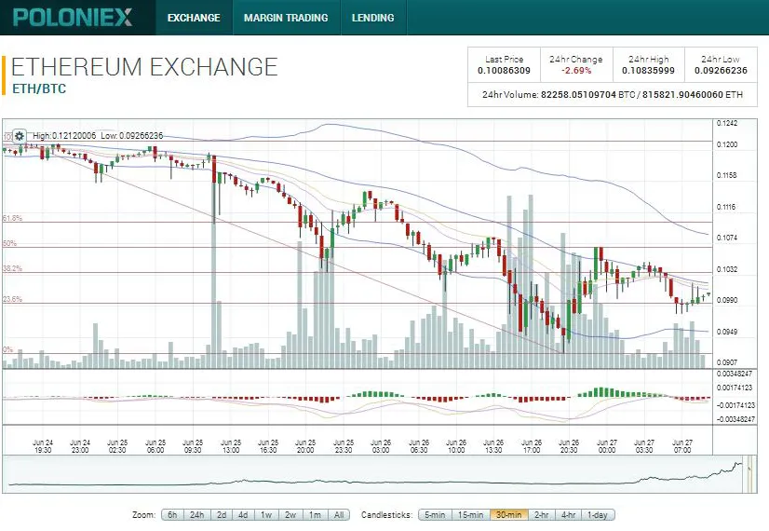This screenshot has width=769, height=531.
Task: Click the 50% Fibonacci level label
Action: pyautogui.click(x=9, y=243)
